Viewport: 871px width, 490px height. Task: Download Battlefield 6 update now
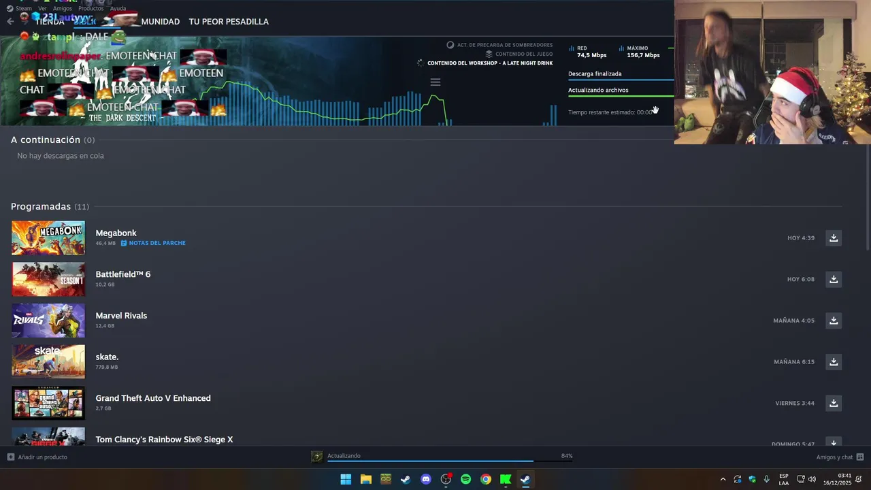tap(834, 279)
